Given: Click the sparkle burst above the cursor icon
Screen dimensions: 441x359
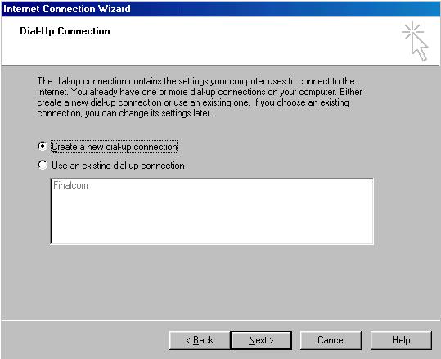Looking at the screenshot, I should 412,30.
